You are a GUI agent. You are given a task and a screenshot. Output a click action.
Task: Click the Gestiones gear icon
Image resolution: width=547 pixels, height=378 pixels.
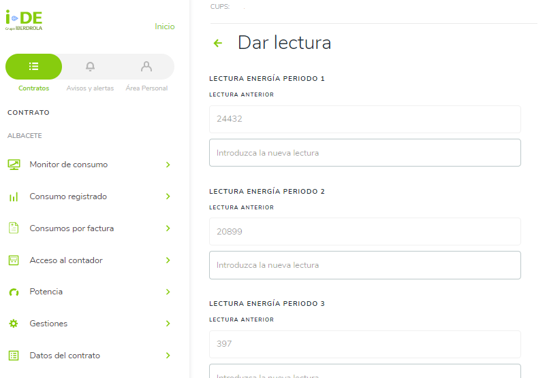coord(14,324)
